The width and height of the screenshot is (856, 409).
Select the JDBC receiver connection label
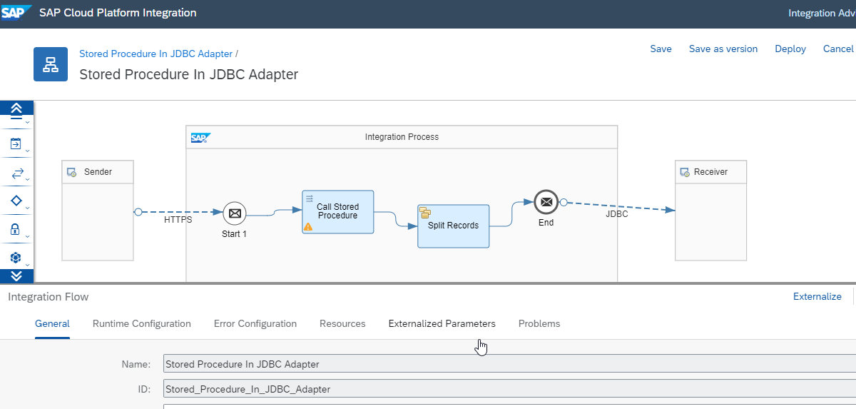[617, 213]
